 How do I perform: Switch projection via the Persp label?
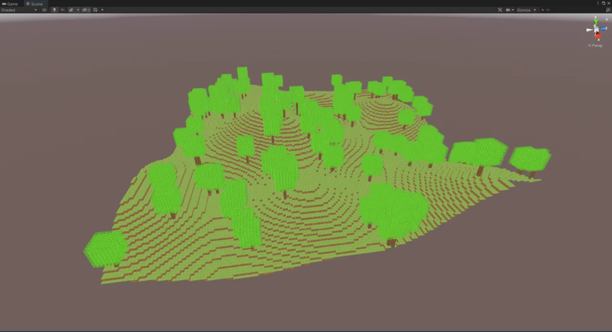coord(595,45)
